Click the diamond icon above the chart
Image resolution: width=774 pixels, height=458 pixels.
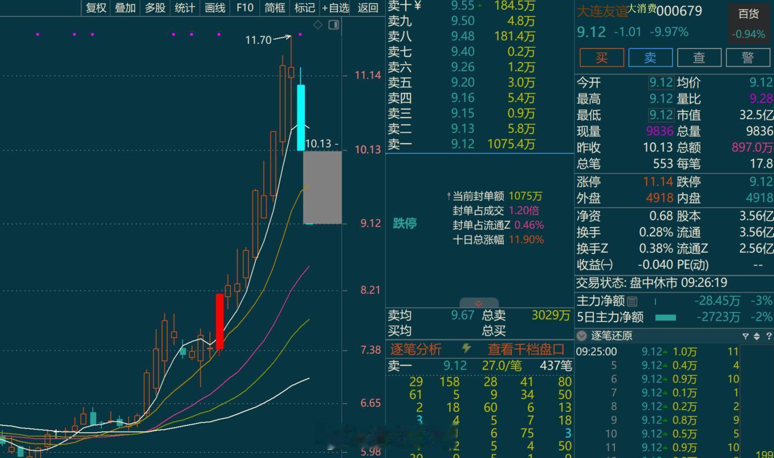(x=318, y=25)
